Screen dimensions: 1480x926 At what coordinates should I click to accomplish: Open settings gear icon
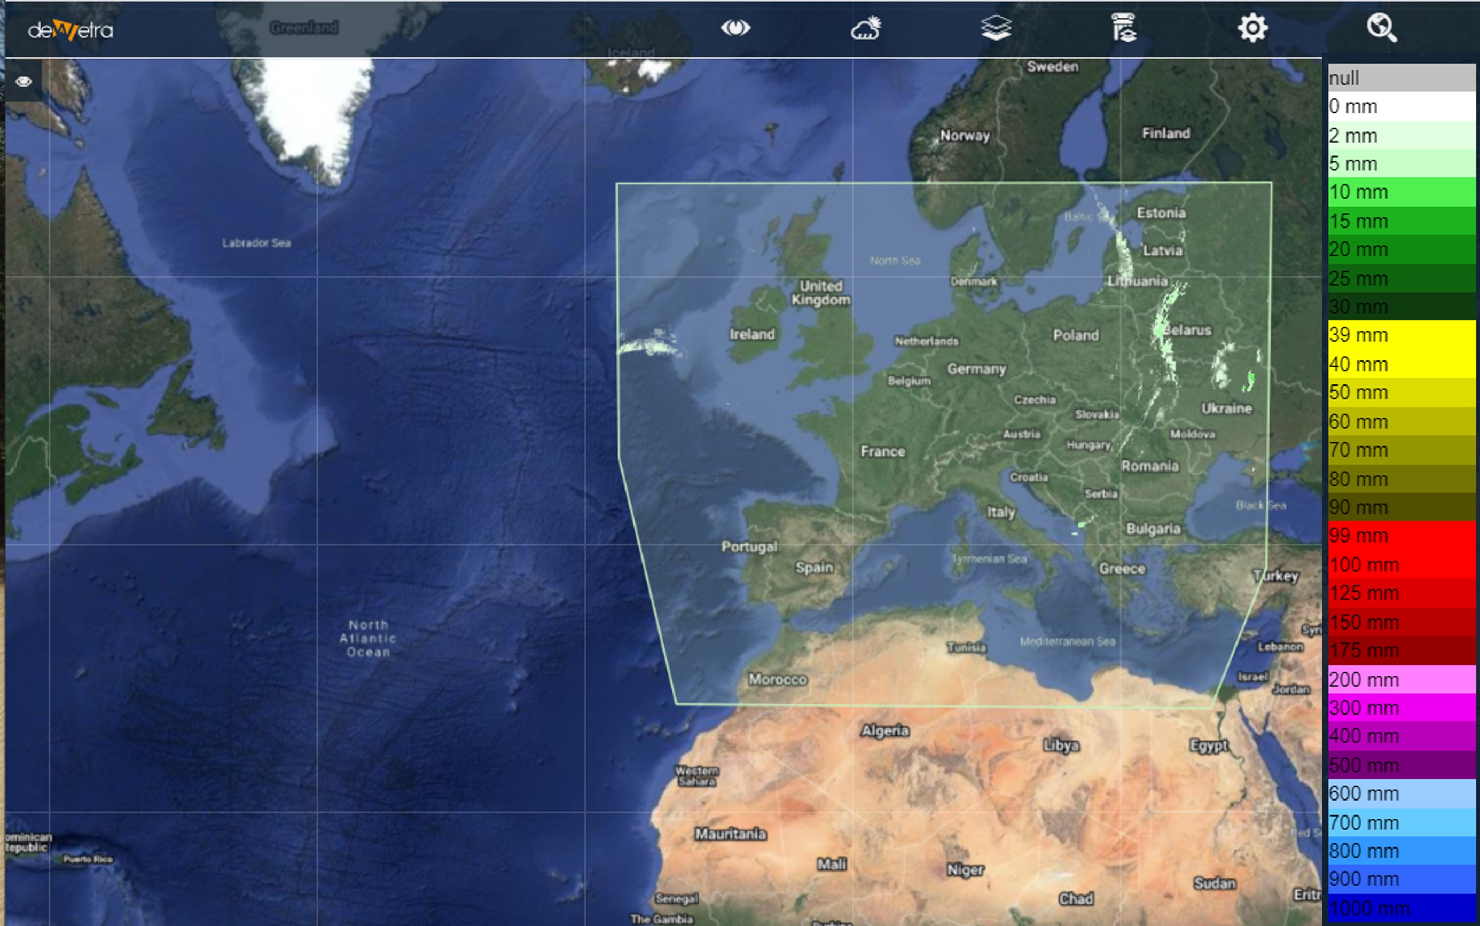(1252, 28)
